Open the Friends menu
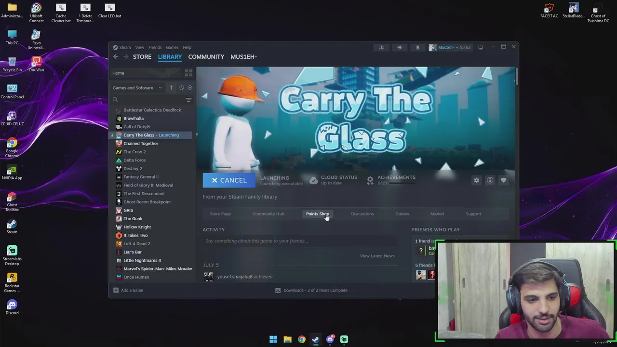This screenshot has width=617, height=347. click(x=155, y=47)
